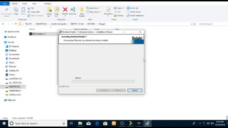Click This PC in address bar
The image size is (228, 128).
pyautogui.click(x=28, y=24)
